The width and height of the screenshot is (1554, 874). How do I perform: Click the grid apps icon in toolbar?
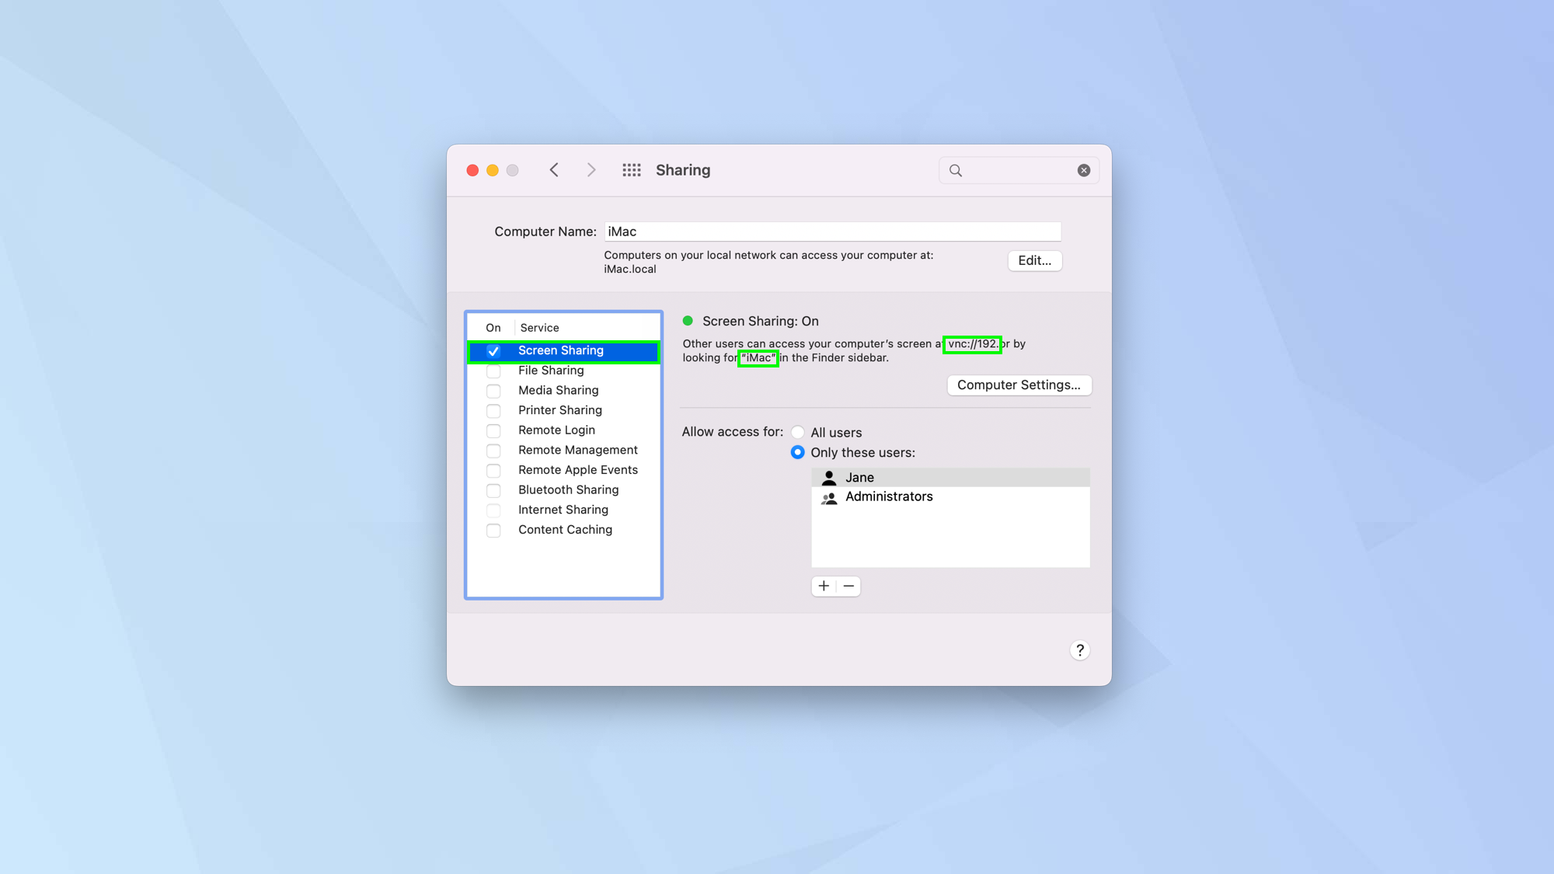click(631, 169)
